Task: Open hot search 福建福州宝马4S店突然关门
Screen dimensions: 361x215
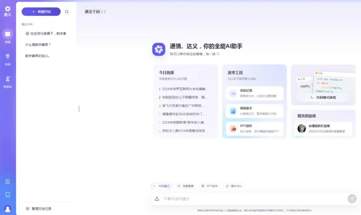Action: 184,114
